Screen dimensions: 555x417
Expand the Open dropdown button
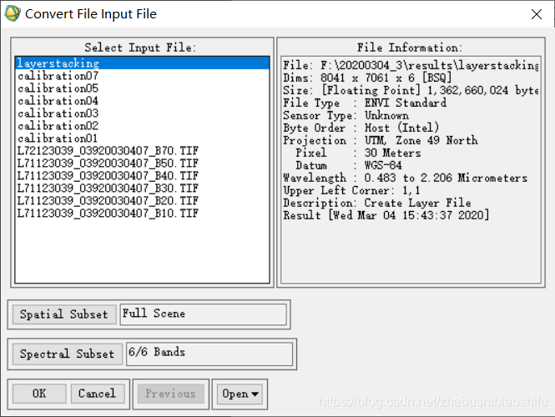tap(240, 394)
